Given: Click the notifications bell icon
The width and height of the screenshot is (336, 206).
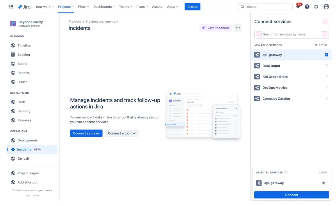Looking at the screenshot, I should coord(298,7).
